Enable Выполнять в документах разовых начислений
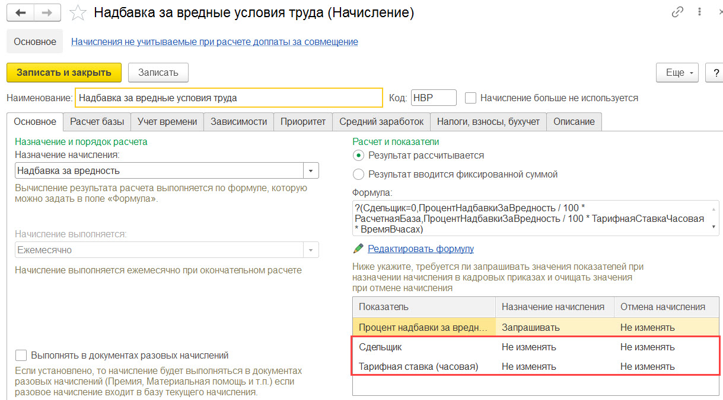The image size is (723, 400). tap(21, 355)
